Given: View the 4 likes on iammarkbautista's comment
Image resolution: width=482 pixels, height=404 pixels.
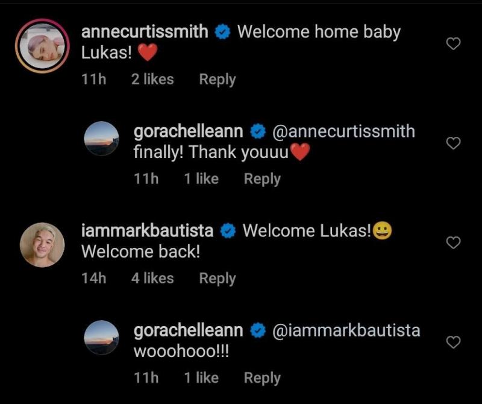Looking at the screenshot, I should (152, 279).
